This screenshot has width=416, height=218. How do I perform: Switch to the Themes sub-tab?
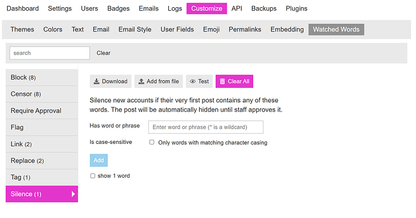(x=22, y=30)
